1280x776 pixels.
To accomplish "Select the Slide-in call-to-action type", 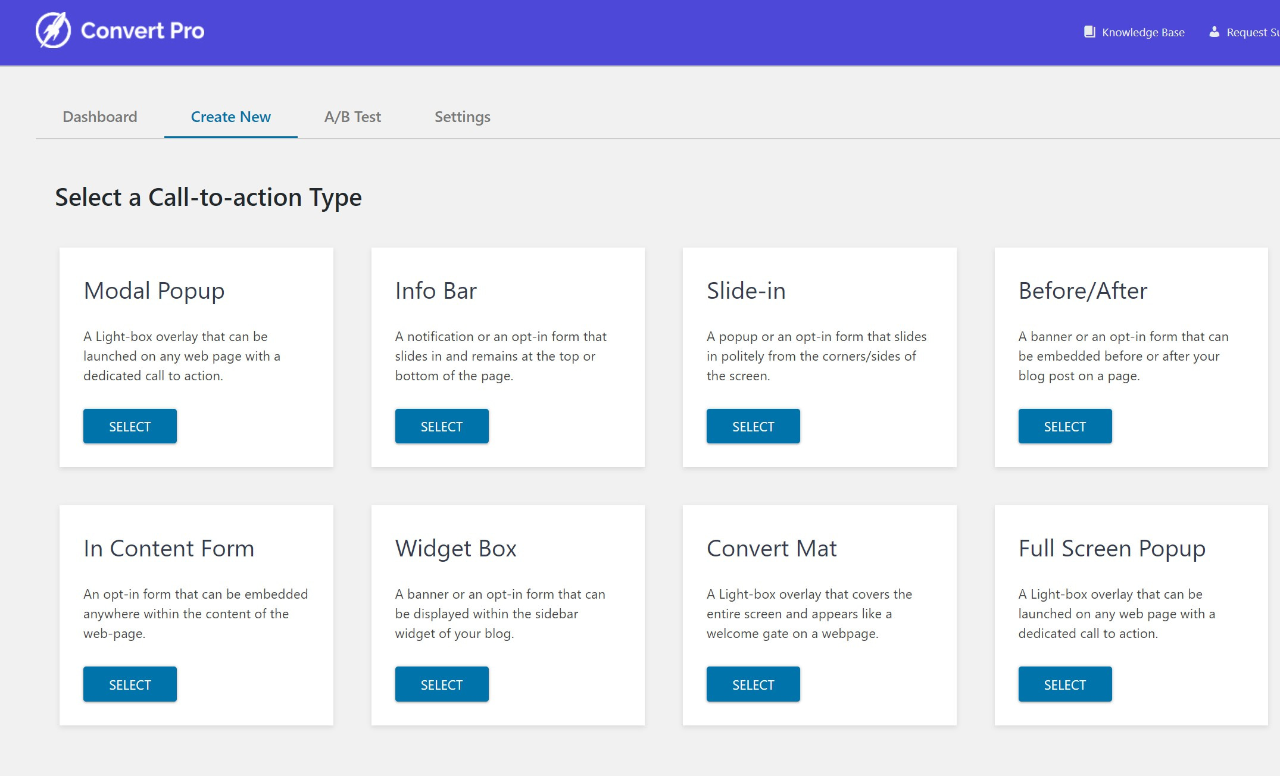I will point(753,426).
